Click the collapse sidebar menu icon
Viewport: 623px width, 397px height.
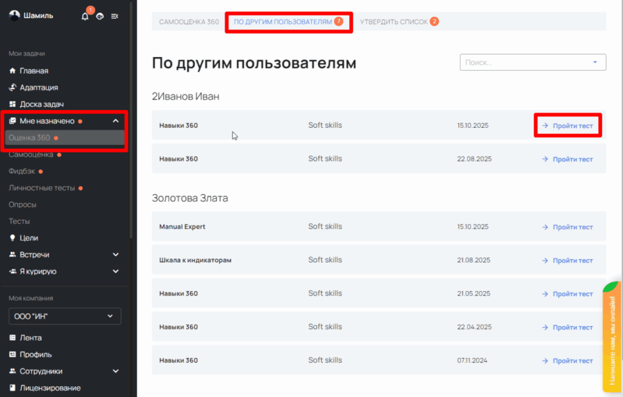click(x=114, y=16)
